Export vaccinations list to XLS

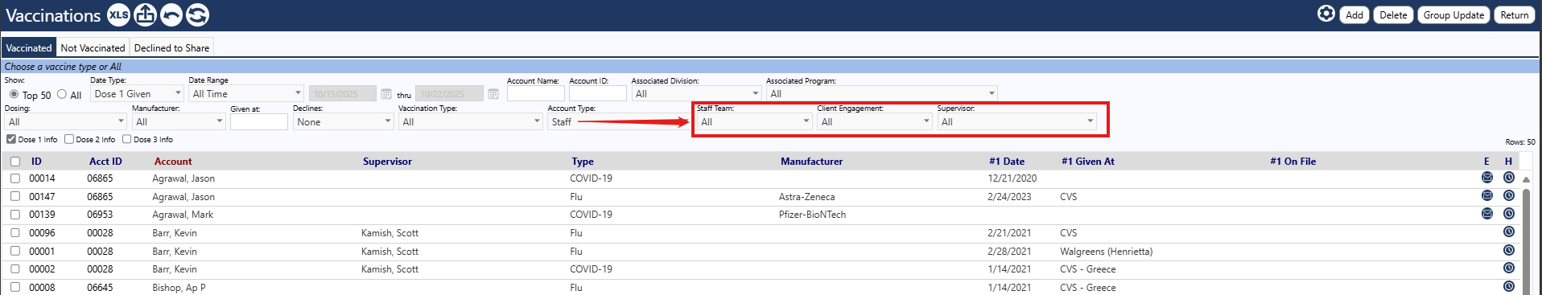click(x=118, y=14)
